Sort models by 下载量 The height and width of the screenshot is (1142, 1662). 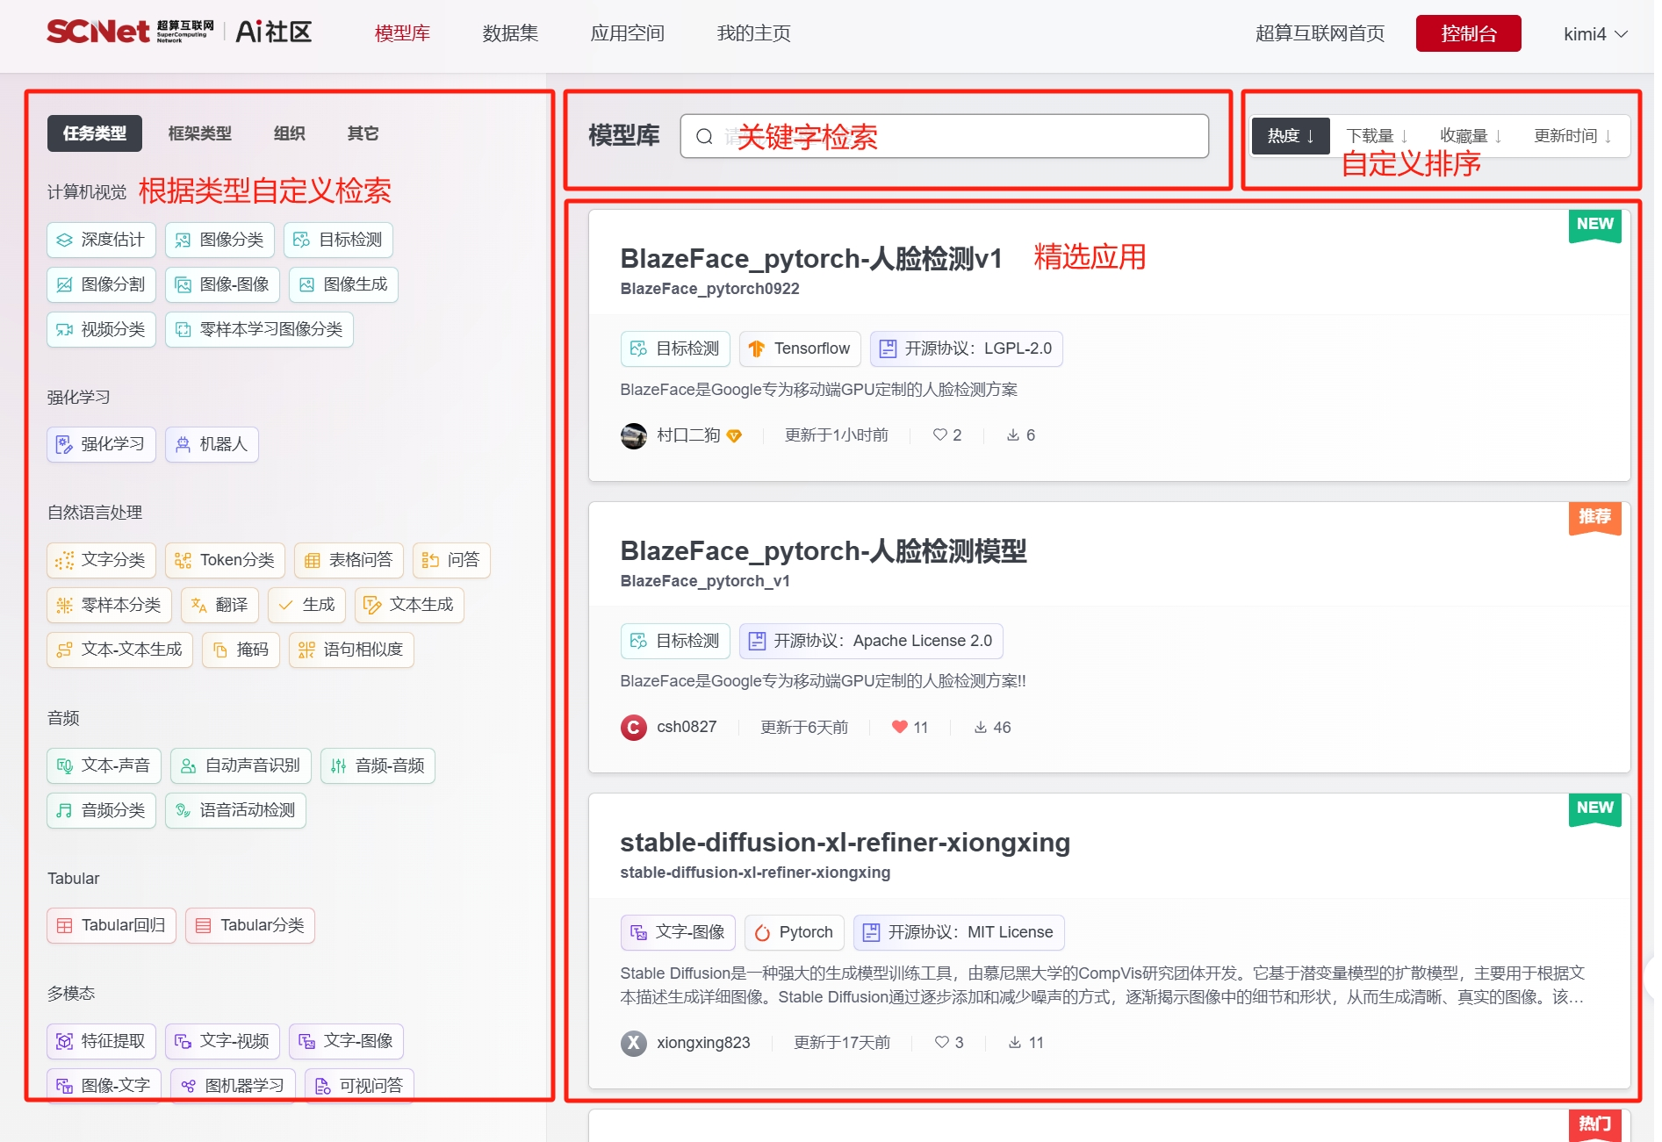point(1376,136)
